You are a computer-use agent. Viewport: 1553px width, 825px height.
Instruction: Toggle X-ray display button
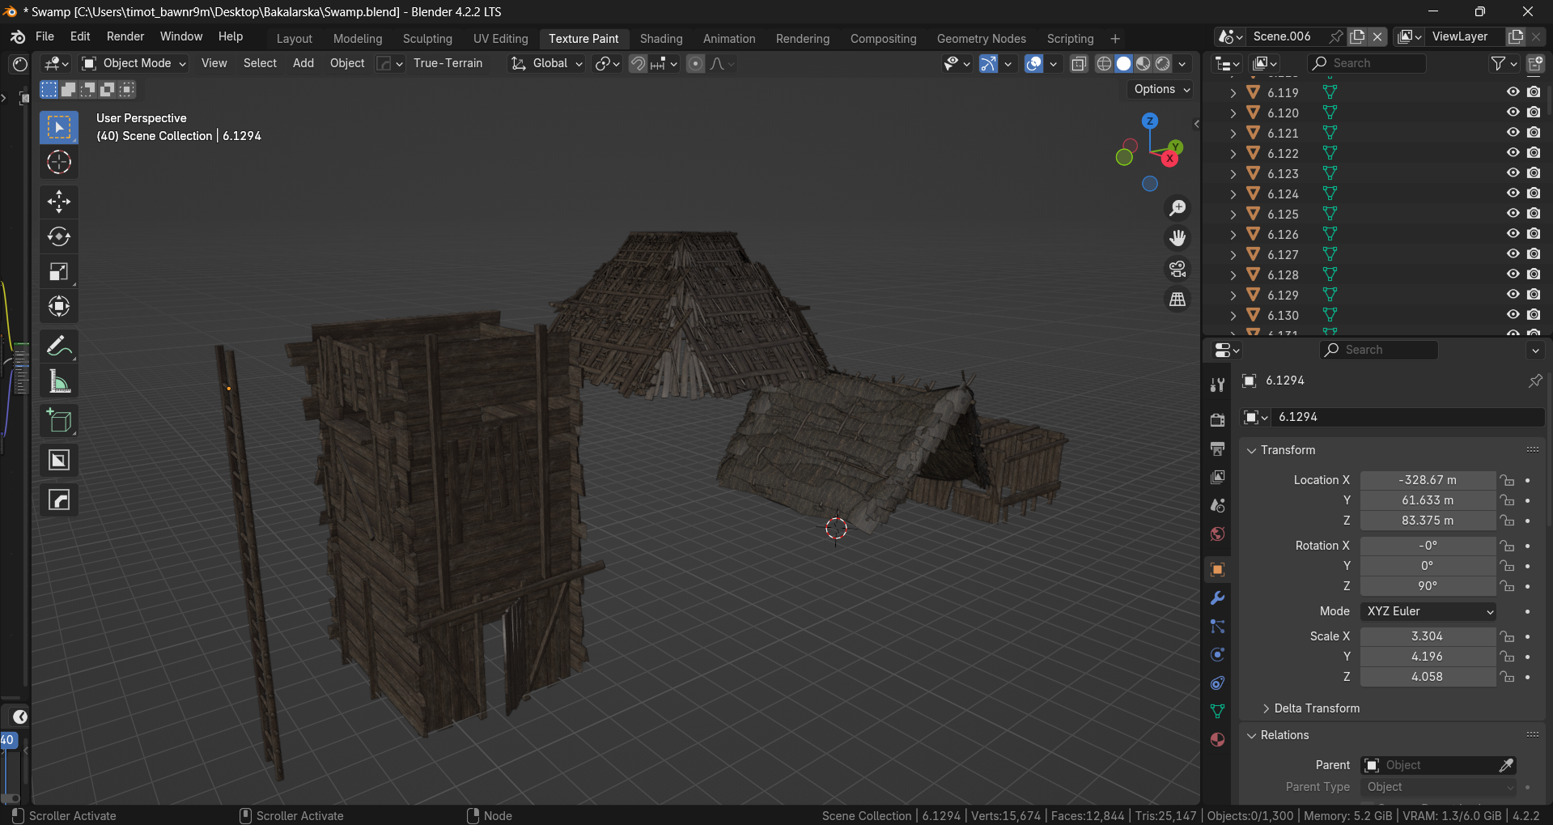pos(1079,64)
